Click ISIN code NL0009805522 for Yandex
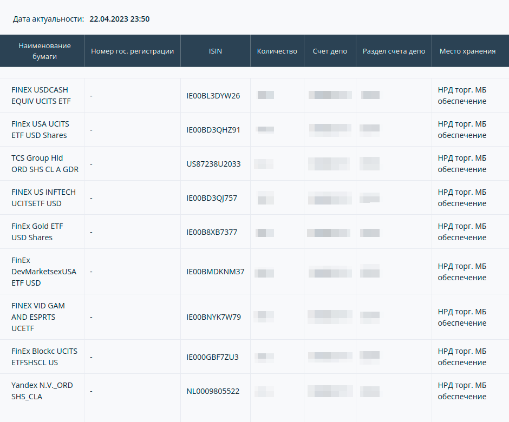 coord(213,391)
